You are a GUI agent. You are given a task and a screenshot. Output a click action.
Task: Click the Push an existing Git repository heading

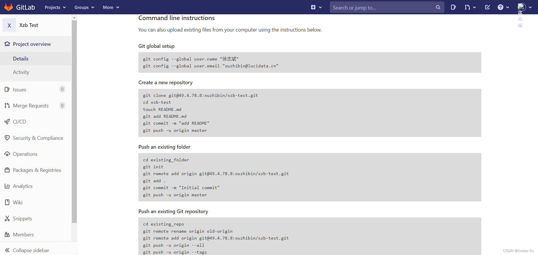coord(173,211)
